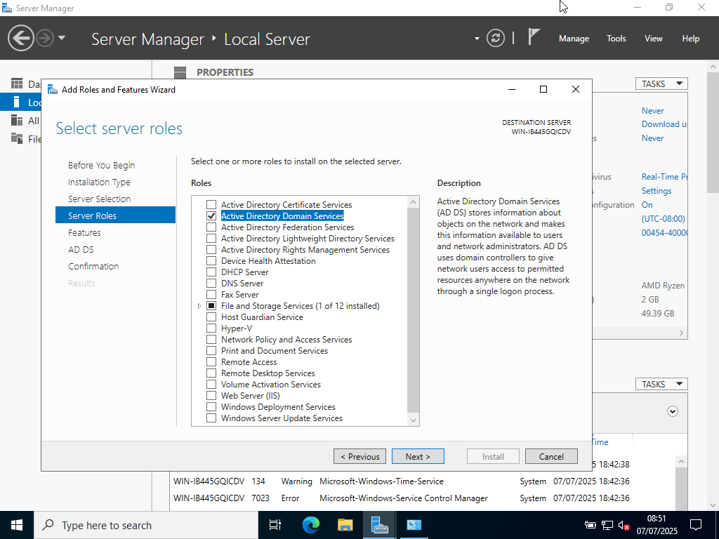
Task: Go to AD DS wizard step
Action: [x=81, y=249]
